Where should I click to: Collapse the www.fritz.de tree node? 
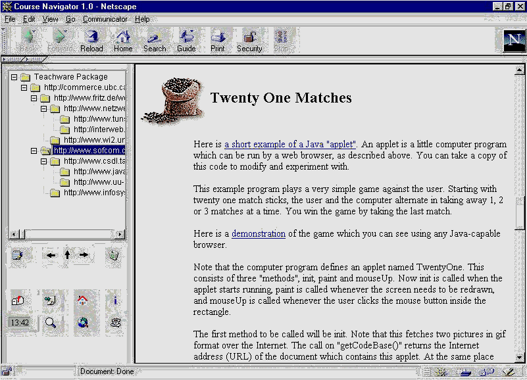(34, 98)
